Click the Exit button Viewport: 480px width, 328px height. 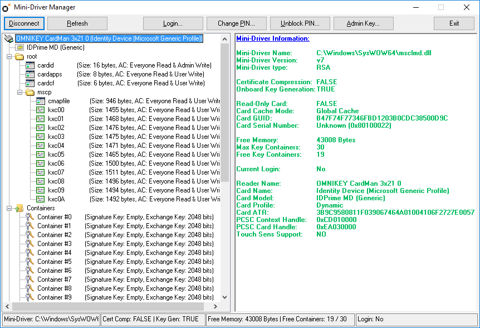point(454,23)
